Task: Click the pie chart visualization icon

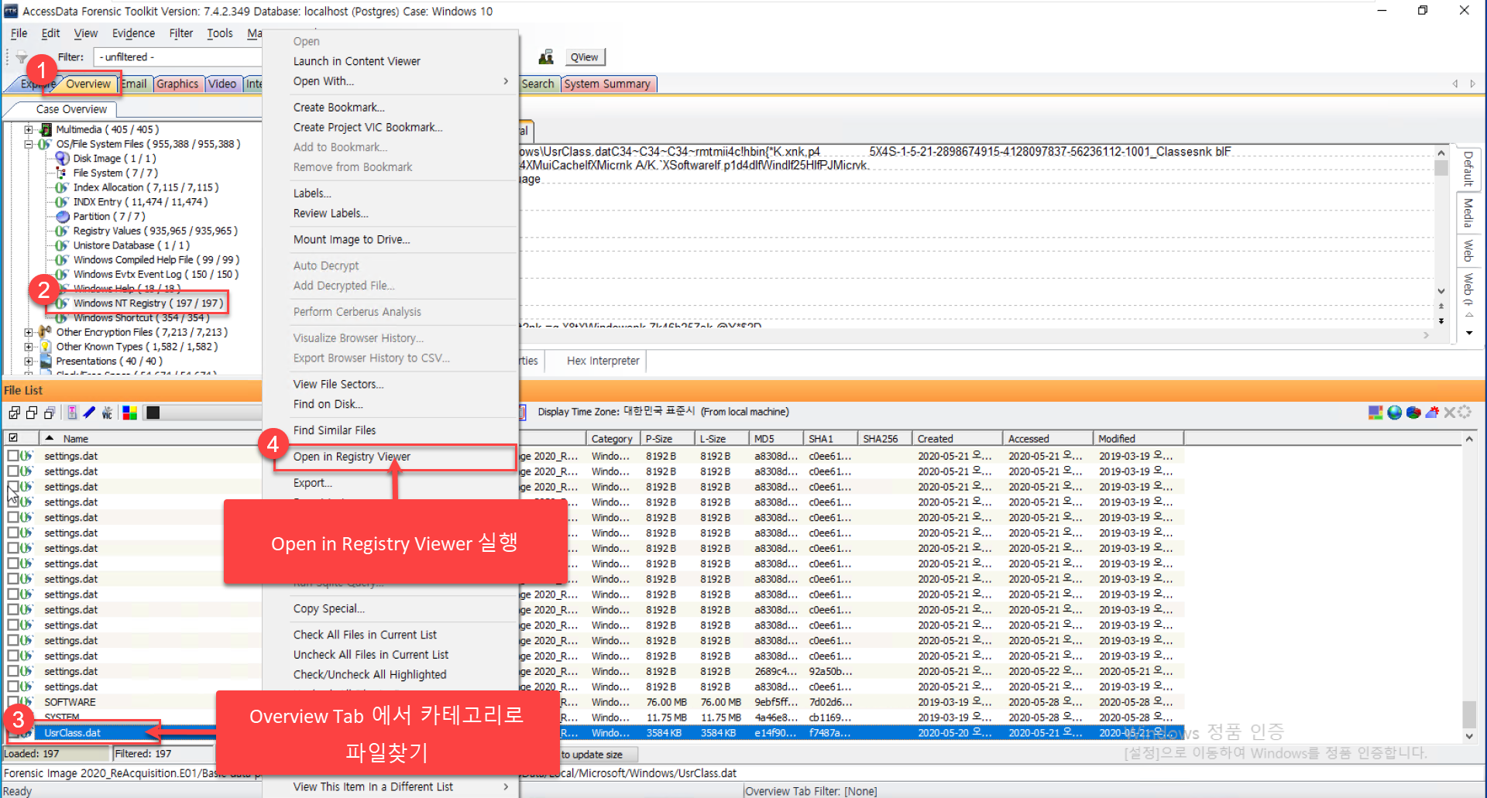Action: [1413, 413]
